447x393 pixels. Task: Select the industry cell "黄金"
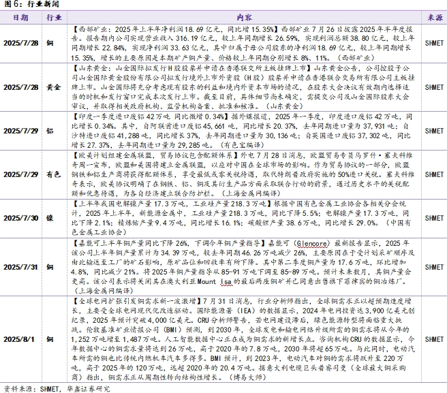54,87
